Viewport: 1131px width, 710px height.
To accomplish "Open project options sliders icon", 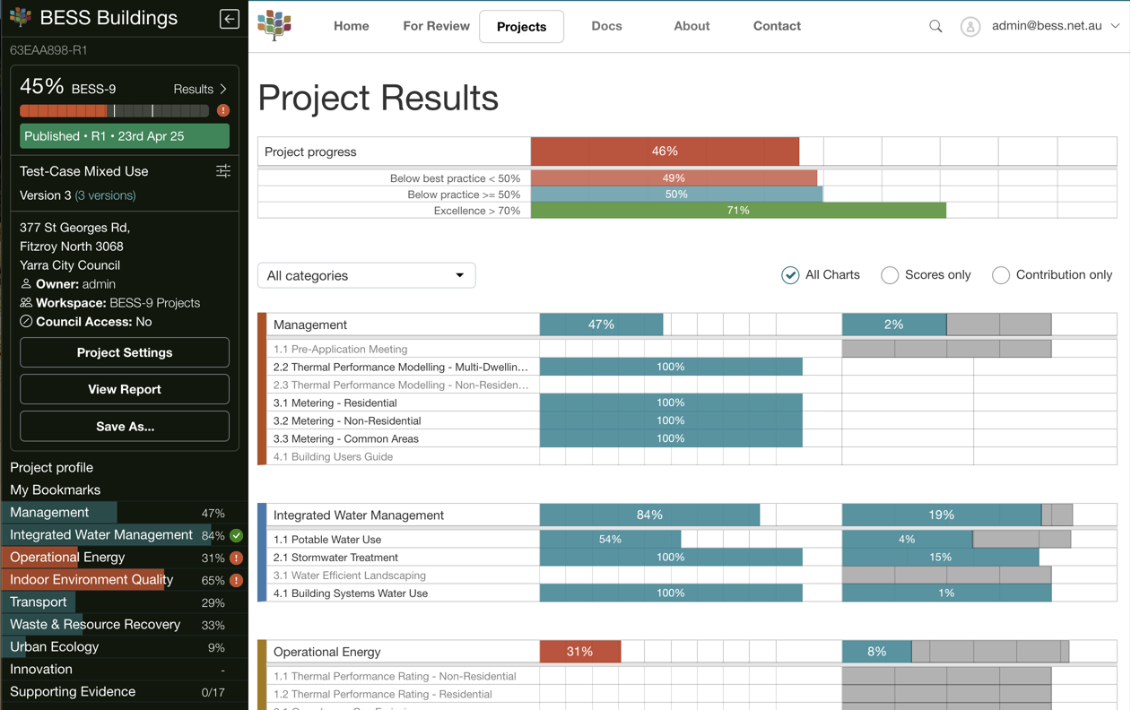I will point(223,171).
